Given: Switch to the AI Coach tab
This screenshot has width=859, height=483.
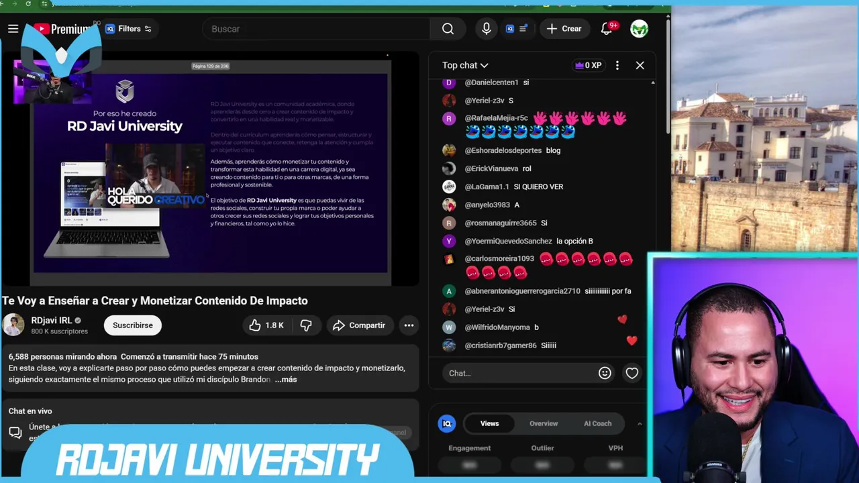Looking at the screenshot, I should (597, 423).
